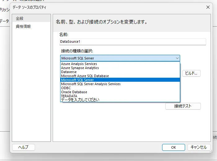The image size is (217, 161).
Task: Pick Microsoft SQL Server Analysis Services
Action: [120, 84]
